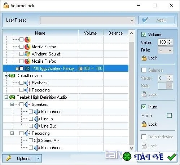Click the open padlock under Balance section
Image resolution: width=180 pixels, height=165 pixels.
coord(144,94)
